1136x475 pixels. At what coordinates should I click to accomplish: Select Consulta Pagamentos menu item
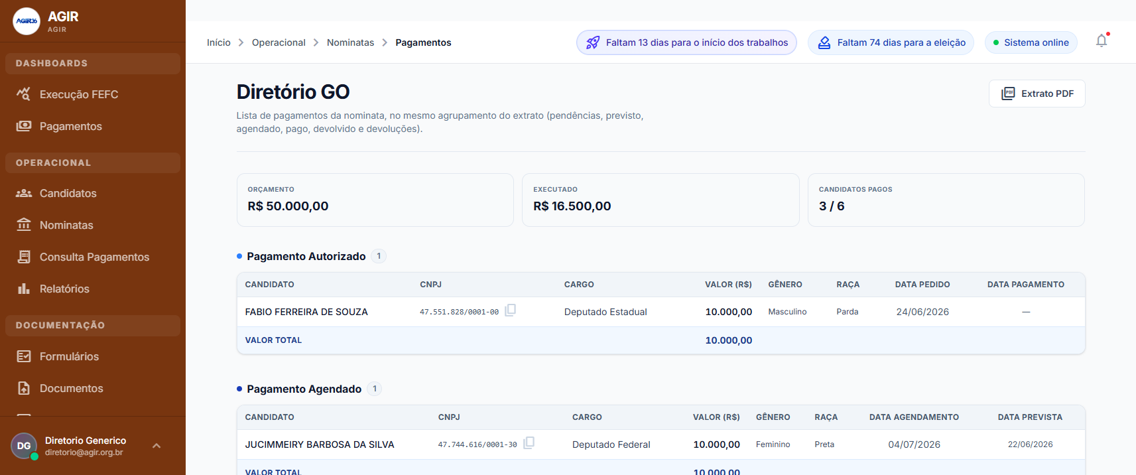pos(93,257)
